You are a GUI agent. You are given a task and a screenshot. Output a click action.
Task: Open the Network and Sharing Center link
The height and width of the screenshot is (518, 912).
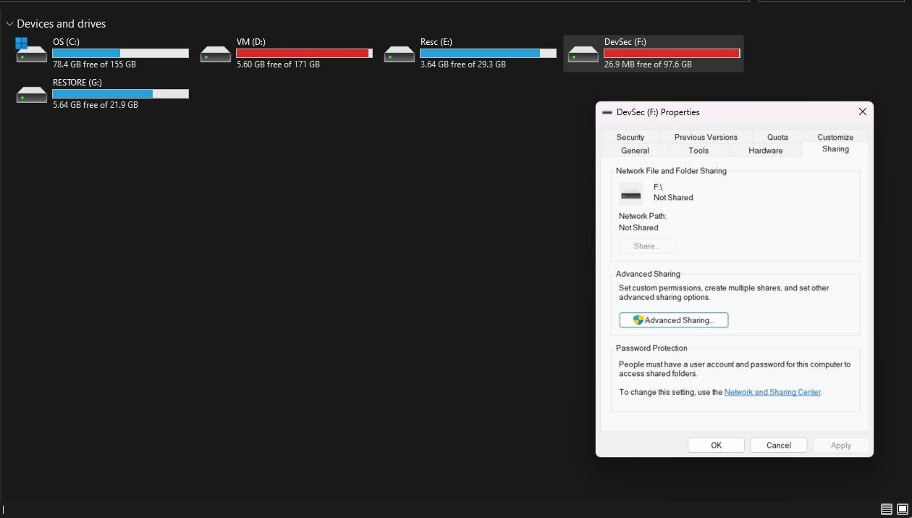[772, 393]
